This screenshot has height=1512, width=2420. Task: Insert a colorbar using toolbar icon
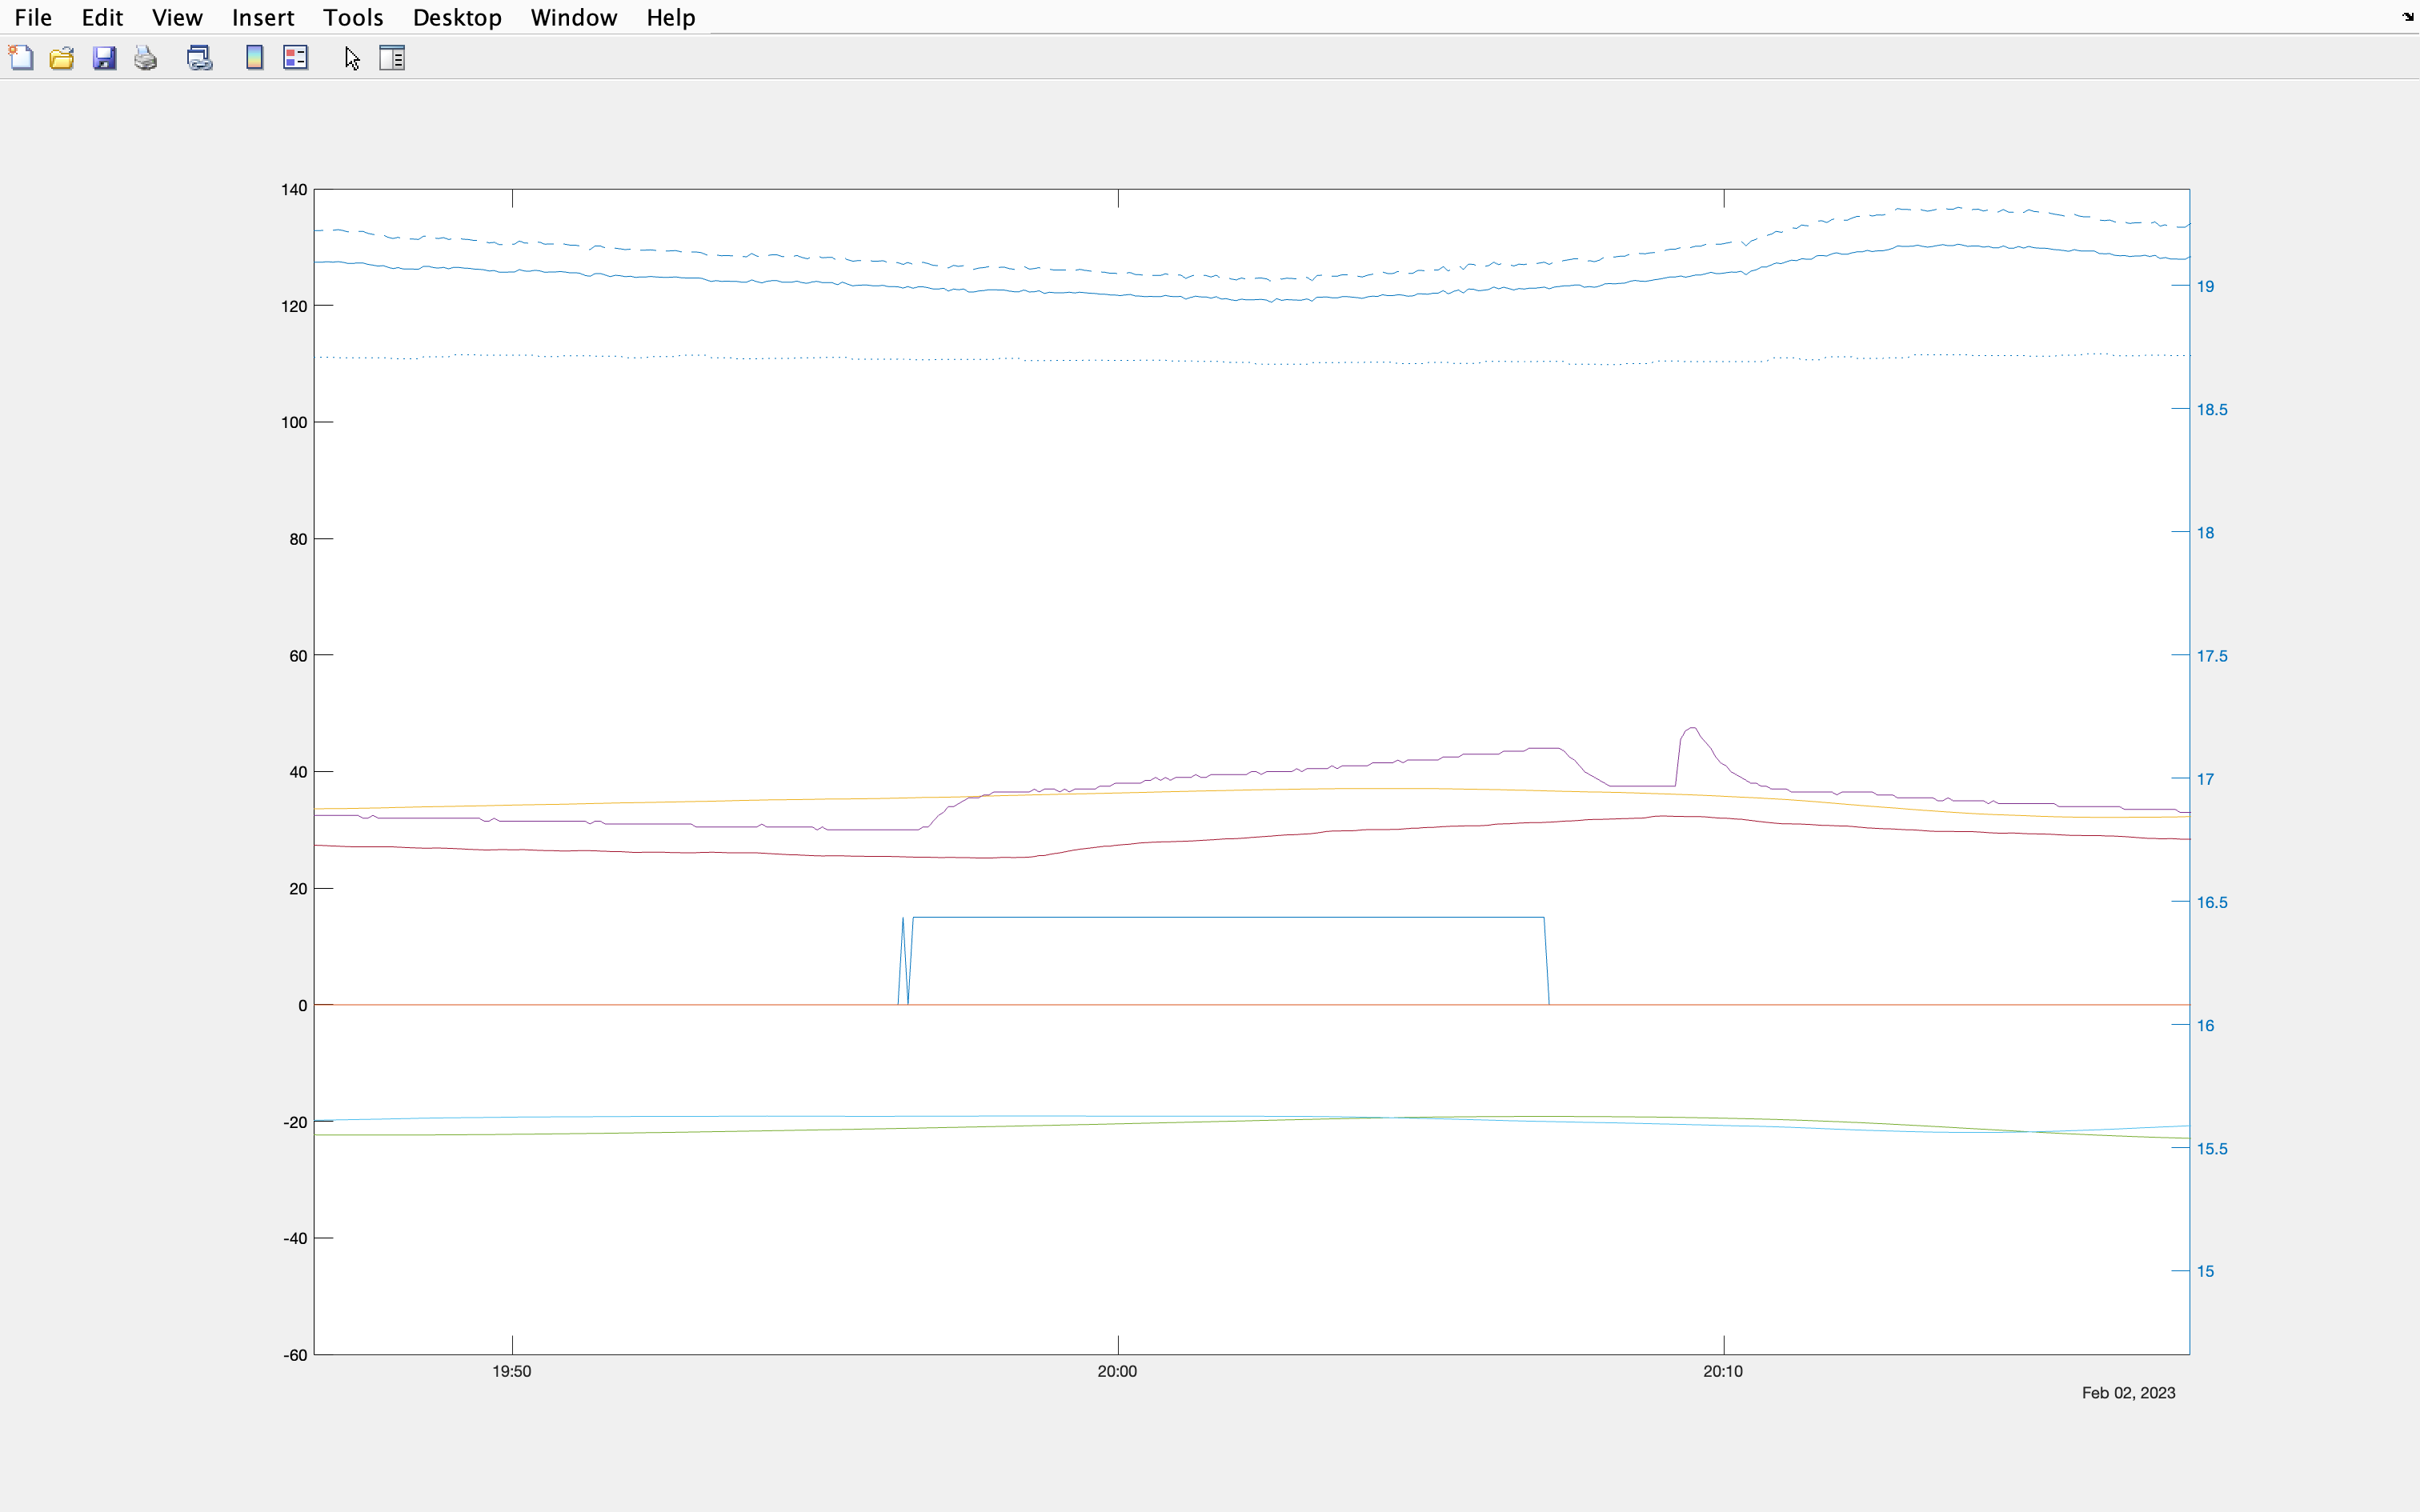click(x=254, y=58)
